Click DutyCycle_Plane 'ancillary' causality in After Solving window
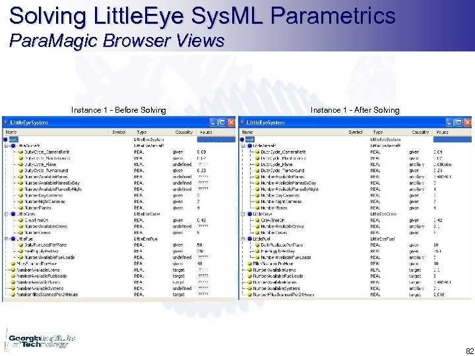This screenshot has width=475, height=356. click(416, 164)
